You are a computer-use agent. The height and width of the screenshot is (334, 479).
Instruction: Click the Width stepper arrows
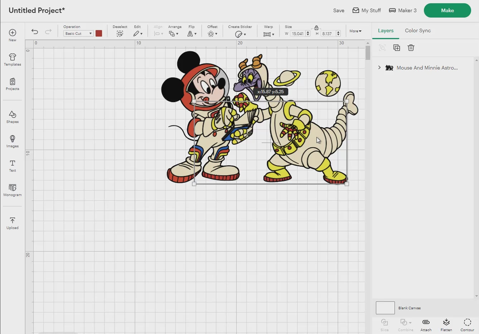click(308, 34)
